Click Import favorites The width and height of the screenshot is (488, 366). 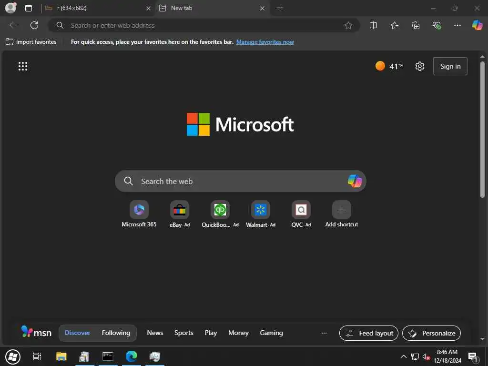pos(31,42)
